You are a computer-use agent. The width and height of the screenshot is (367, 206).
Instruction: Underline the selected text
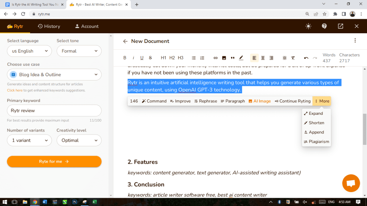pos(142,58)
